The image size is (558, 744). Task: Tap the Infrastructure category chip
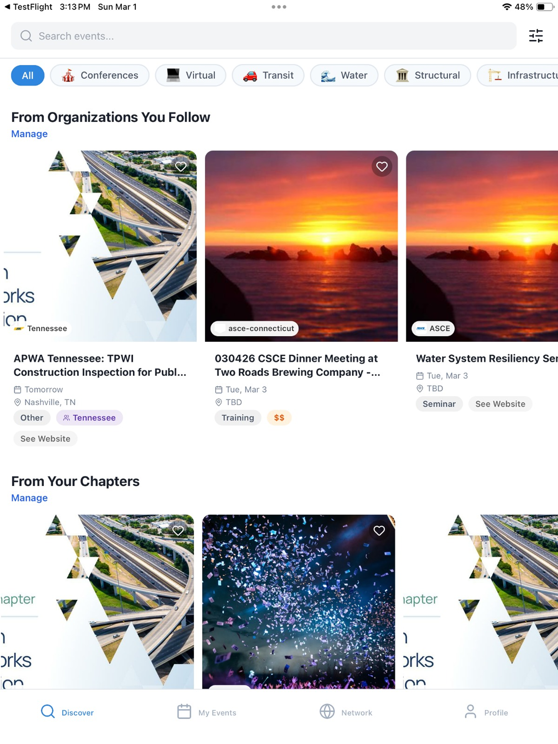click(x=521, y=75)
